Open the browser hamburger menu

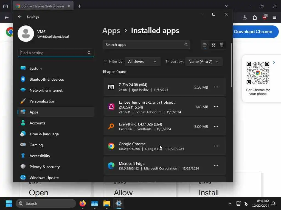(274, 17)
